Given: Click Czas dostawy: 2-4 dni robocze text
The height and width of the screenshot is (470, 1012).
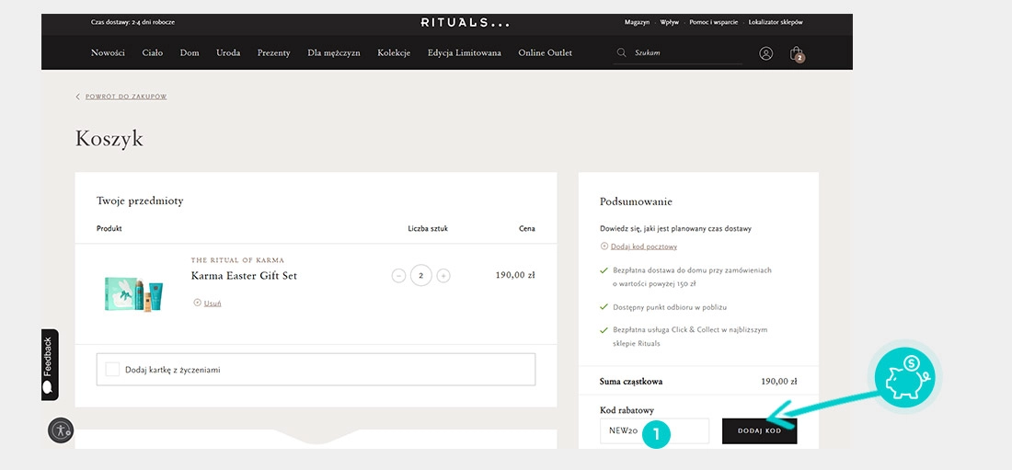Looking at the screenshot, I should [133, 22].
